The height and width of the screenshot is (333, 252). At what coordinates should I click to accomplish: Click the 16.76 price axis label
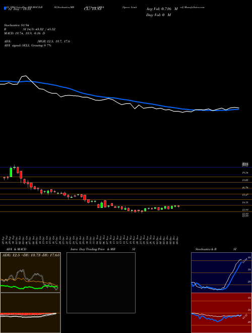(245, 188)
